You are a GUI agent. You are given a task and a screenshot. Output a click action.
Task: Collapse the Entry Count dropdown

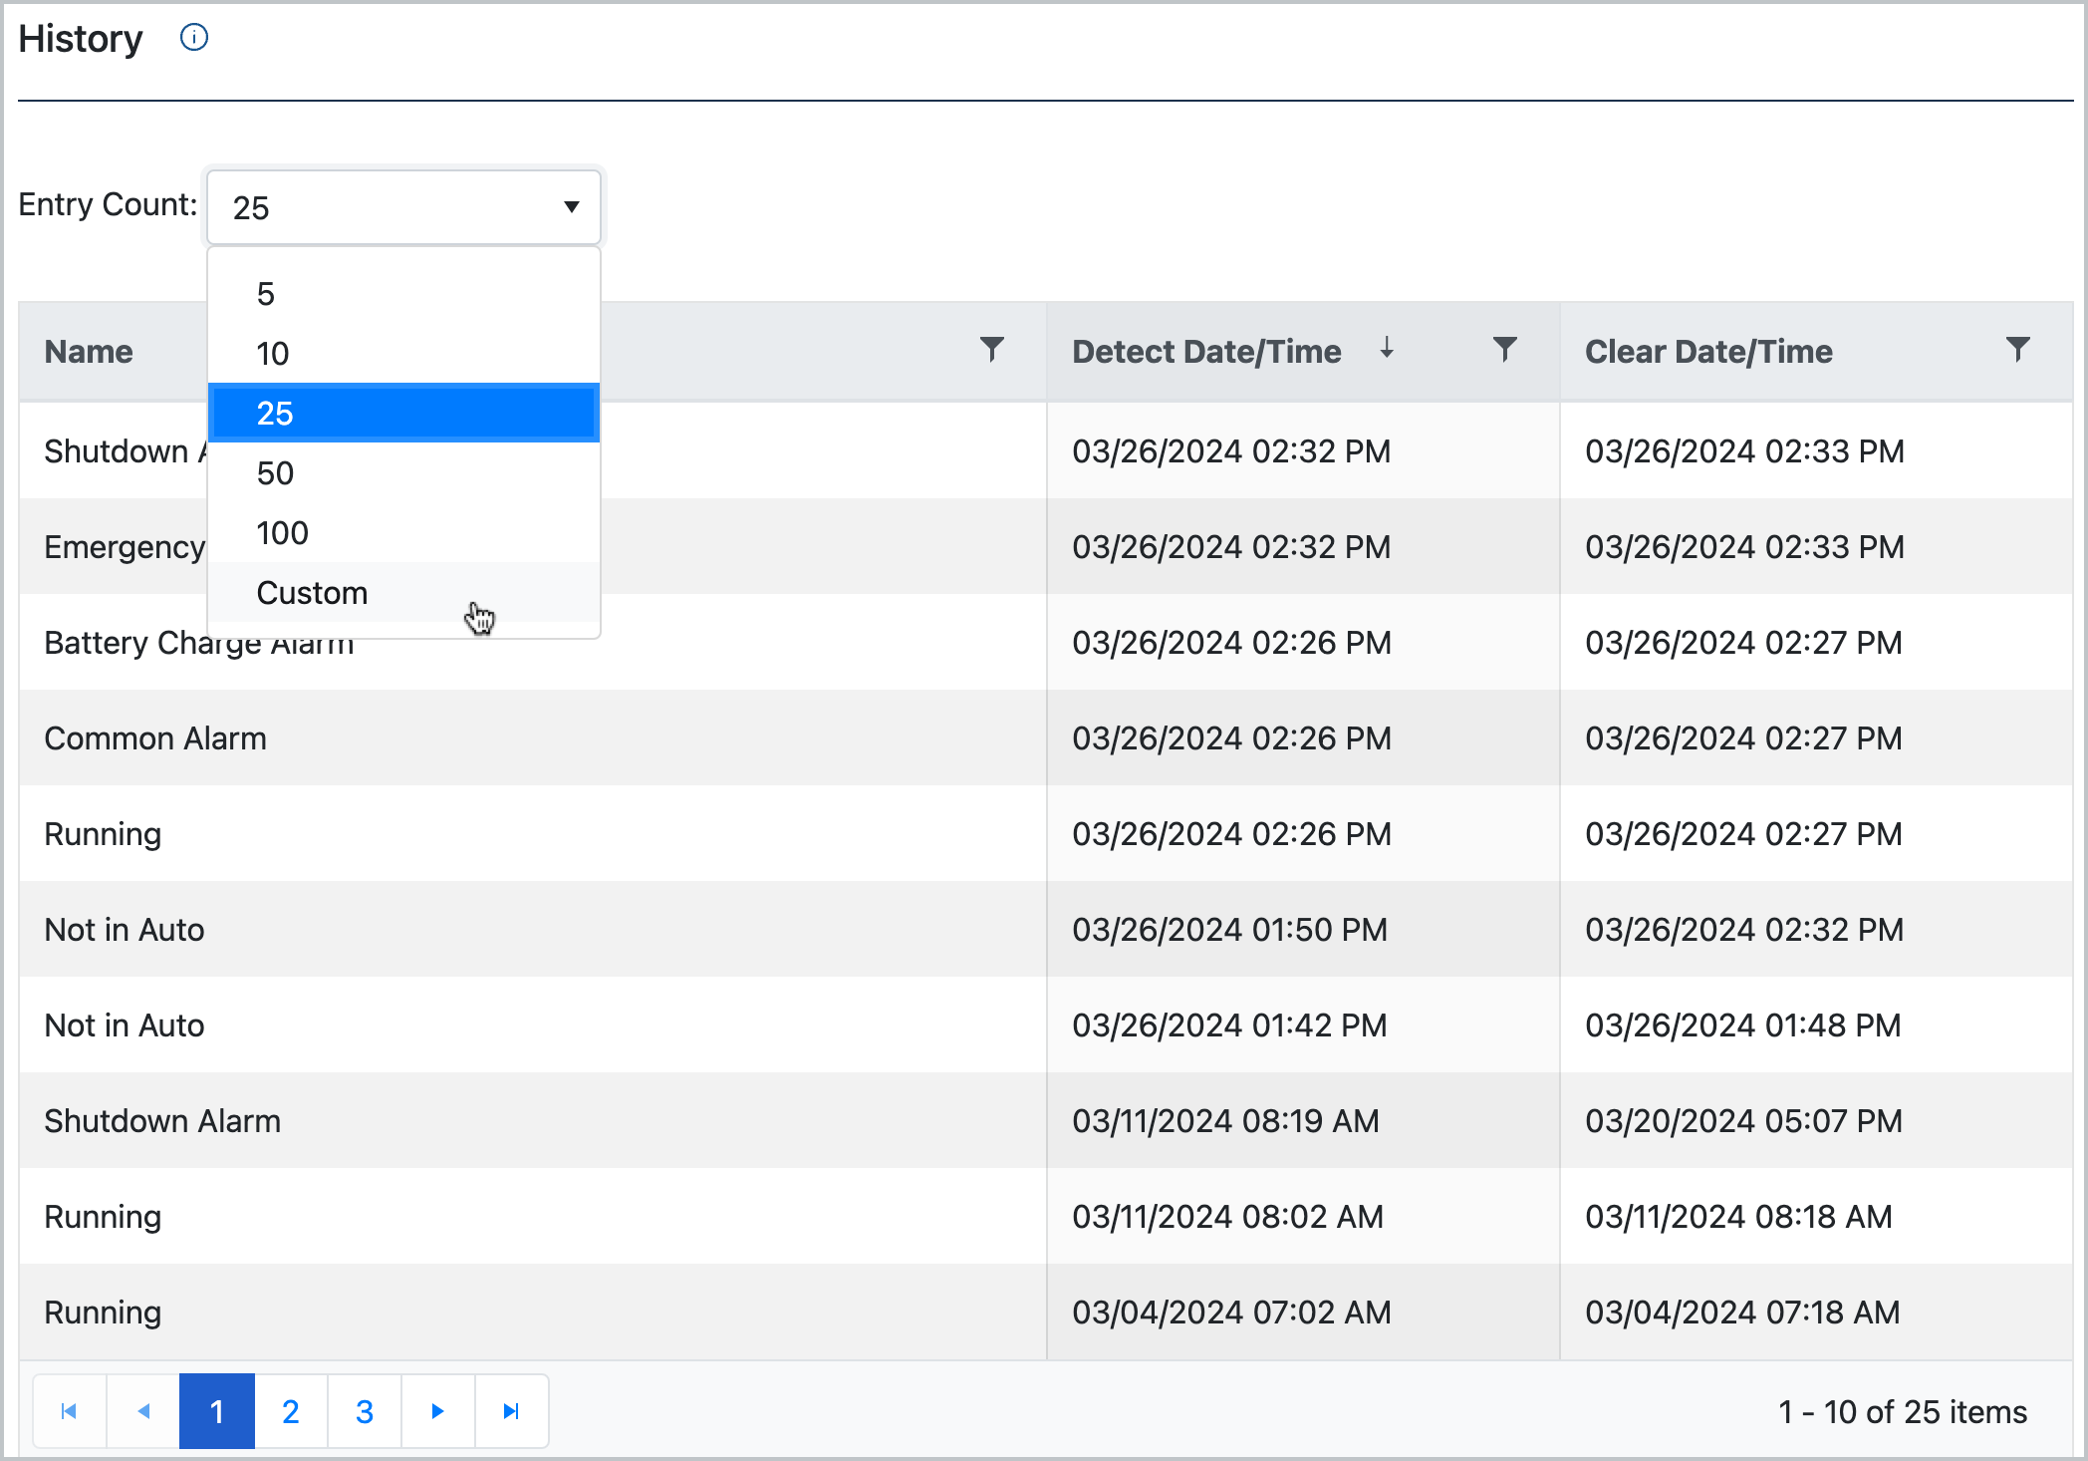tap(571, 207)
